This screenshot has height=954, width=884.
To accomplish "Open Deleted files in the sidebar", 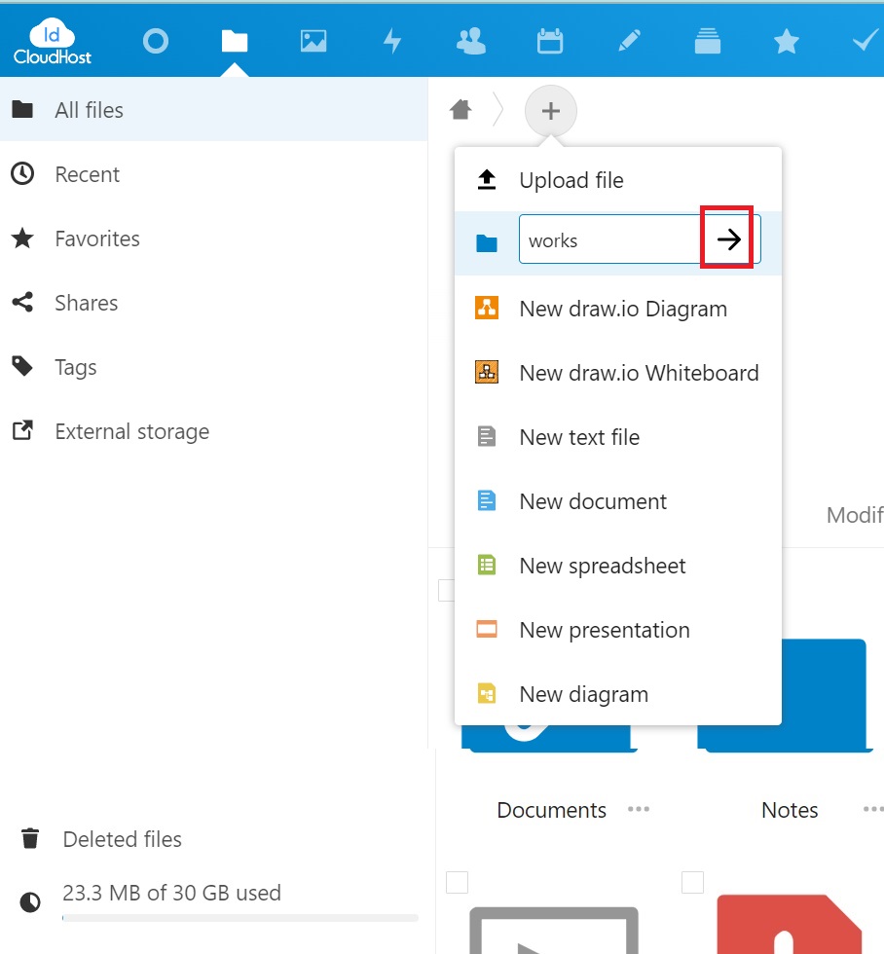I will tap(122, 838).
